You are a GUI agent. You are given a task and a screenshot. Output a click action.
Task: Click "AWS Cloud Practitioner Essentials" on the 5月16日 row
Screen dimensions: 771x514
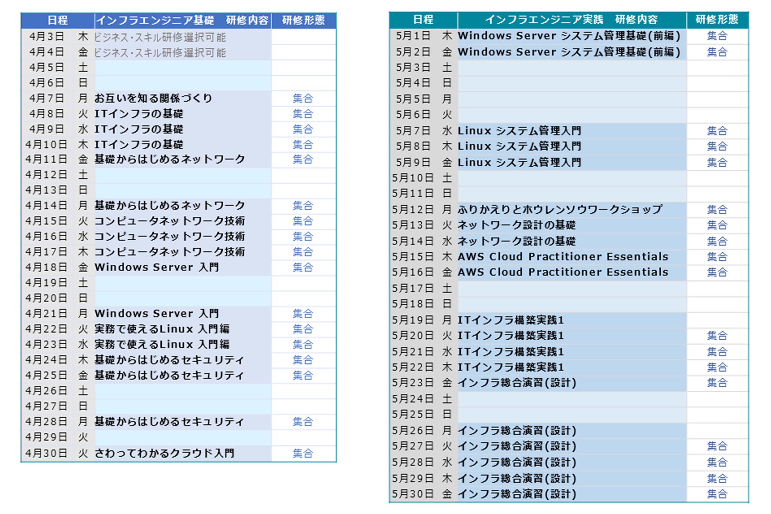click(x=563, y=272)
